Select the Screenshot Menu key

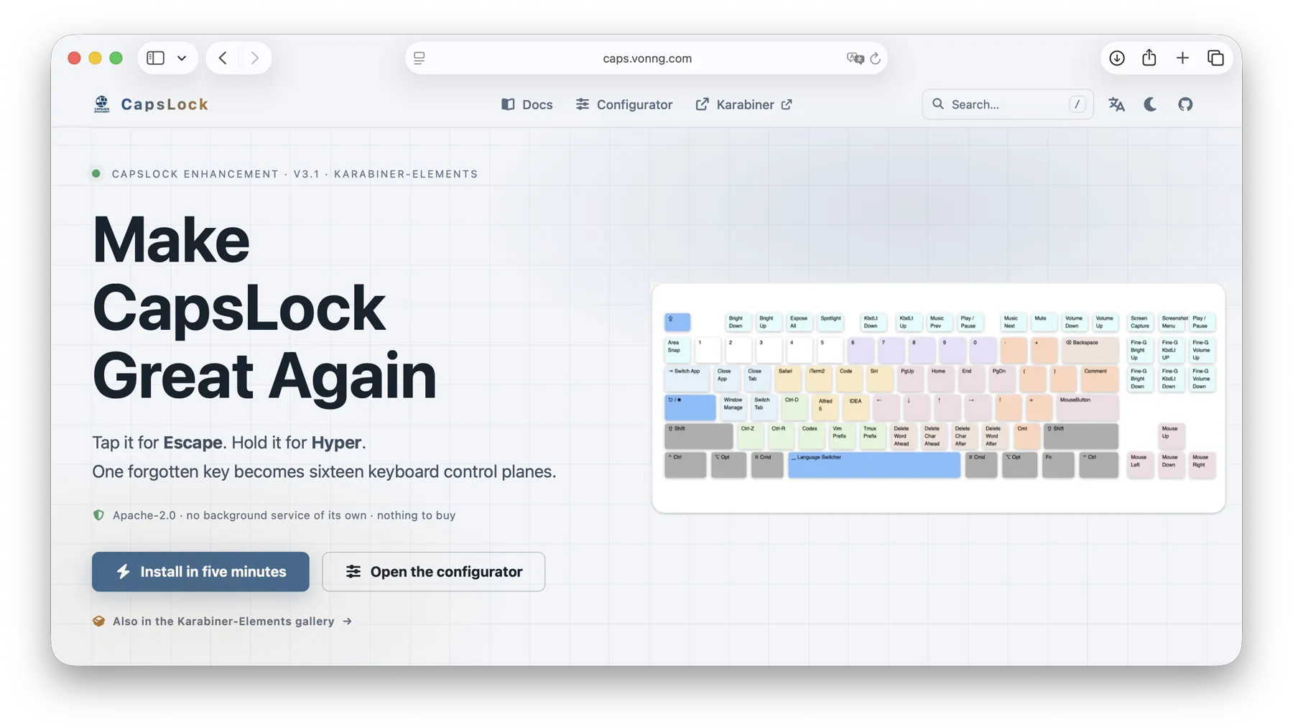tap(1172, 322)
